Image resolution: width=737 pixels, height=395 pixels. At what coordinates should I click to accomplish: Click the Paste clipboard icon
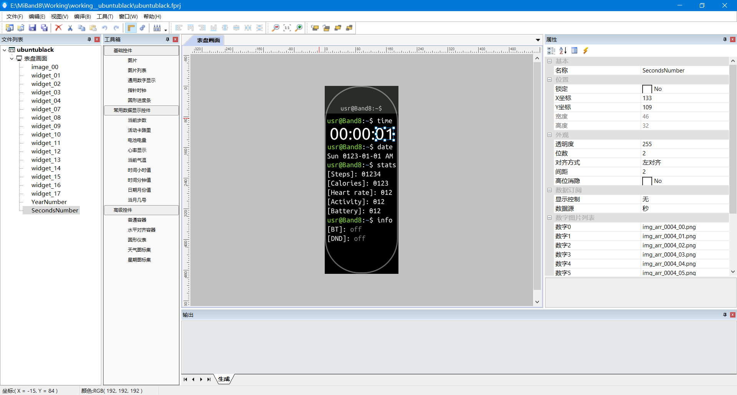93,28
